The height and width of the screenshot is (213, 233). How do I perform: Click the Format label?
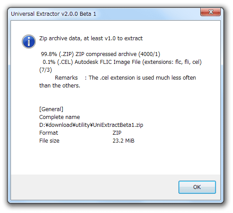[x=48, y=133]
